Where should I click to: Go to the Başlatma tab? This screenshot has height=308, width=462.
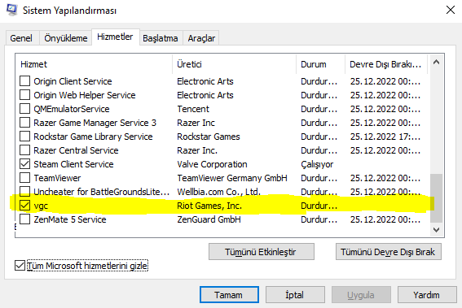pyautogui.click(x=161, y=38)
